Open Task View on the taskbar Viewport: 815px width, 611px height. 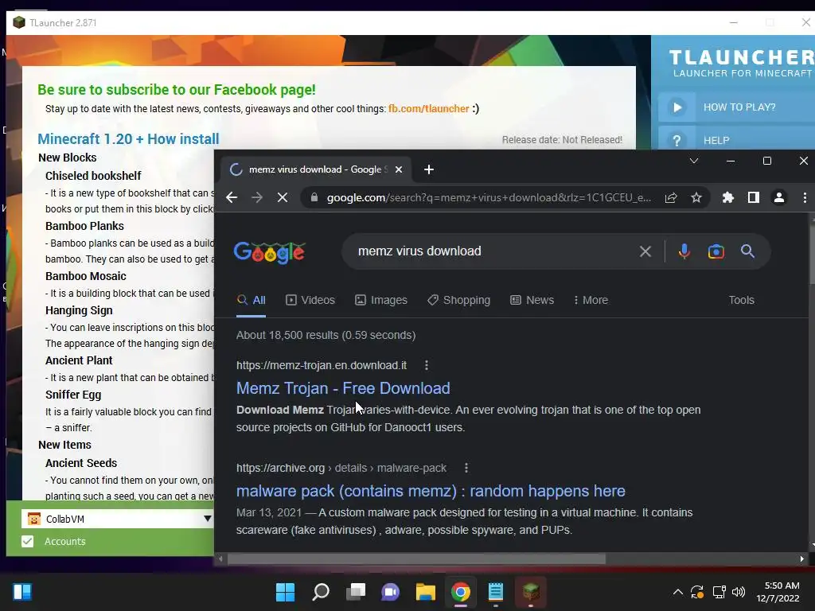(x=356, y=592)
